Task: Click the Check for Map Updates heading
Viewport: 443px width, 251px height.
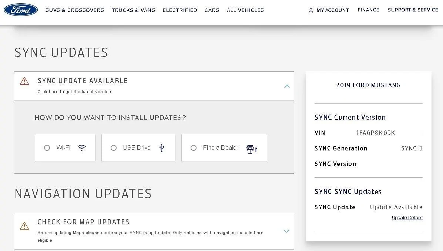Action: [83, 222]
